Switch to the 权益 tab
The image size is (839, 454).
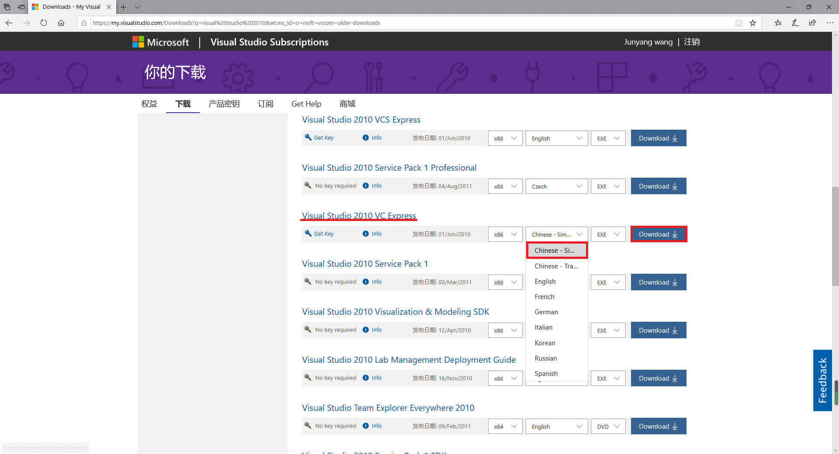point(149,104)
